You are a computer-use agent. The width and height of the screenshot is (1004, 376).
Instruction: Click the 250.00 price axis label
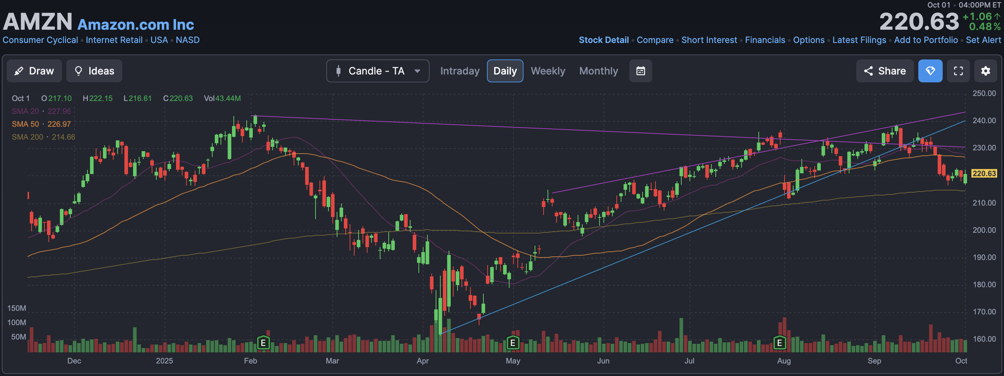(x=984, y=93)
